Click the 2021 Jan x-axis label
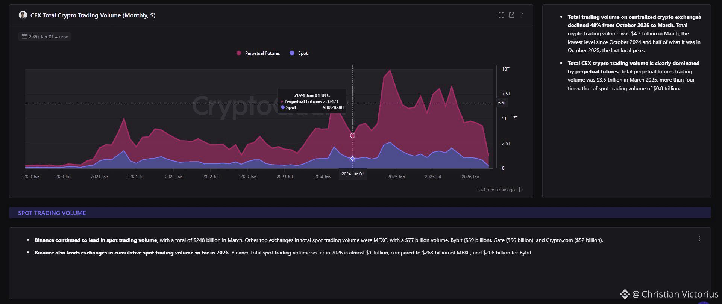This screenshot has height=304, width=722. tap(99, 177)
